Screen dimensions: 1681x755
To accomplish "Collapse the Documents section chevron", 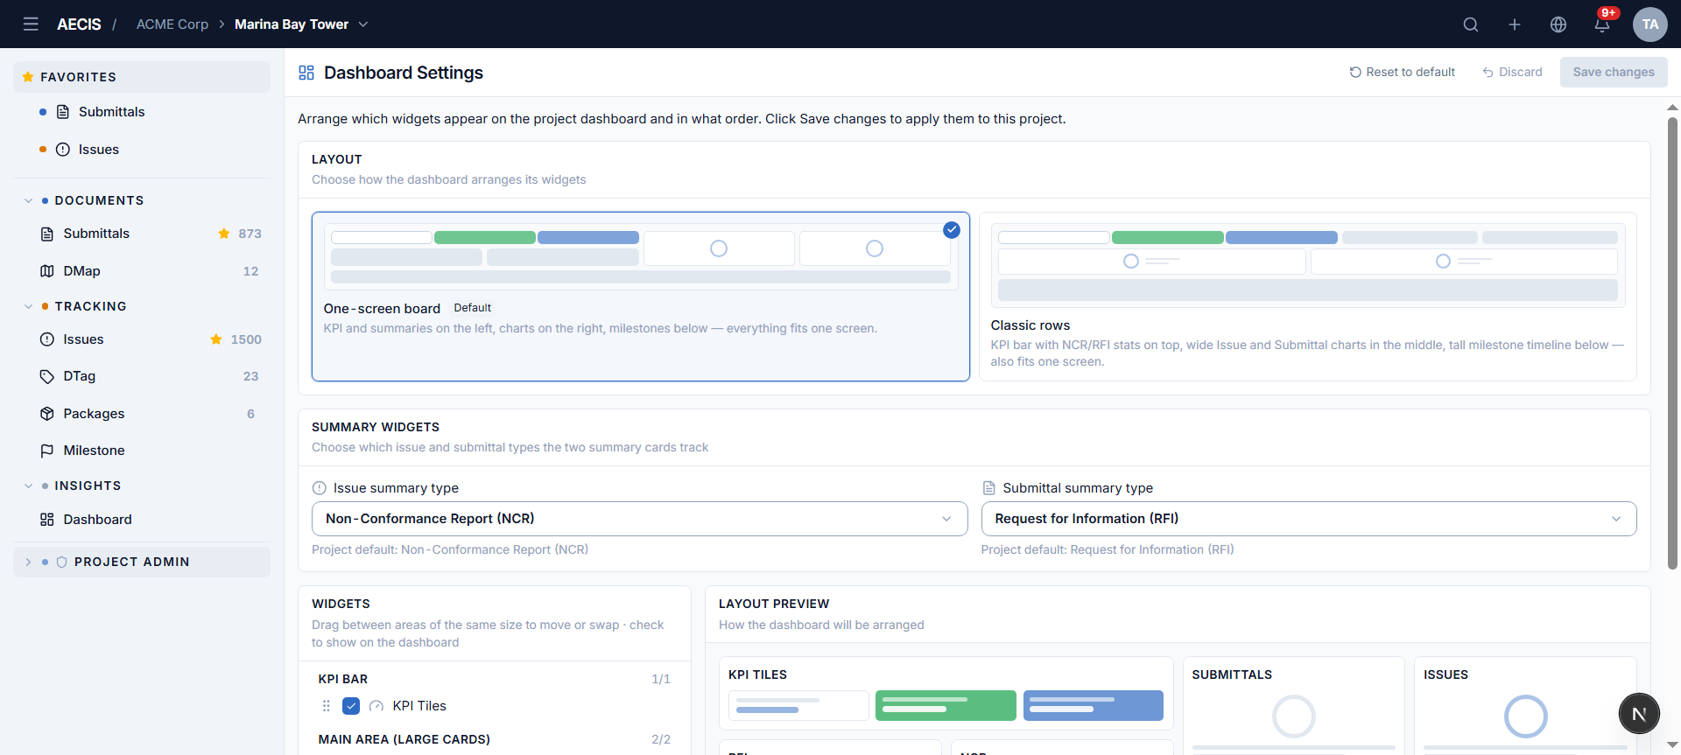I will pos(29,200).
